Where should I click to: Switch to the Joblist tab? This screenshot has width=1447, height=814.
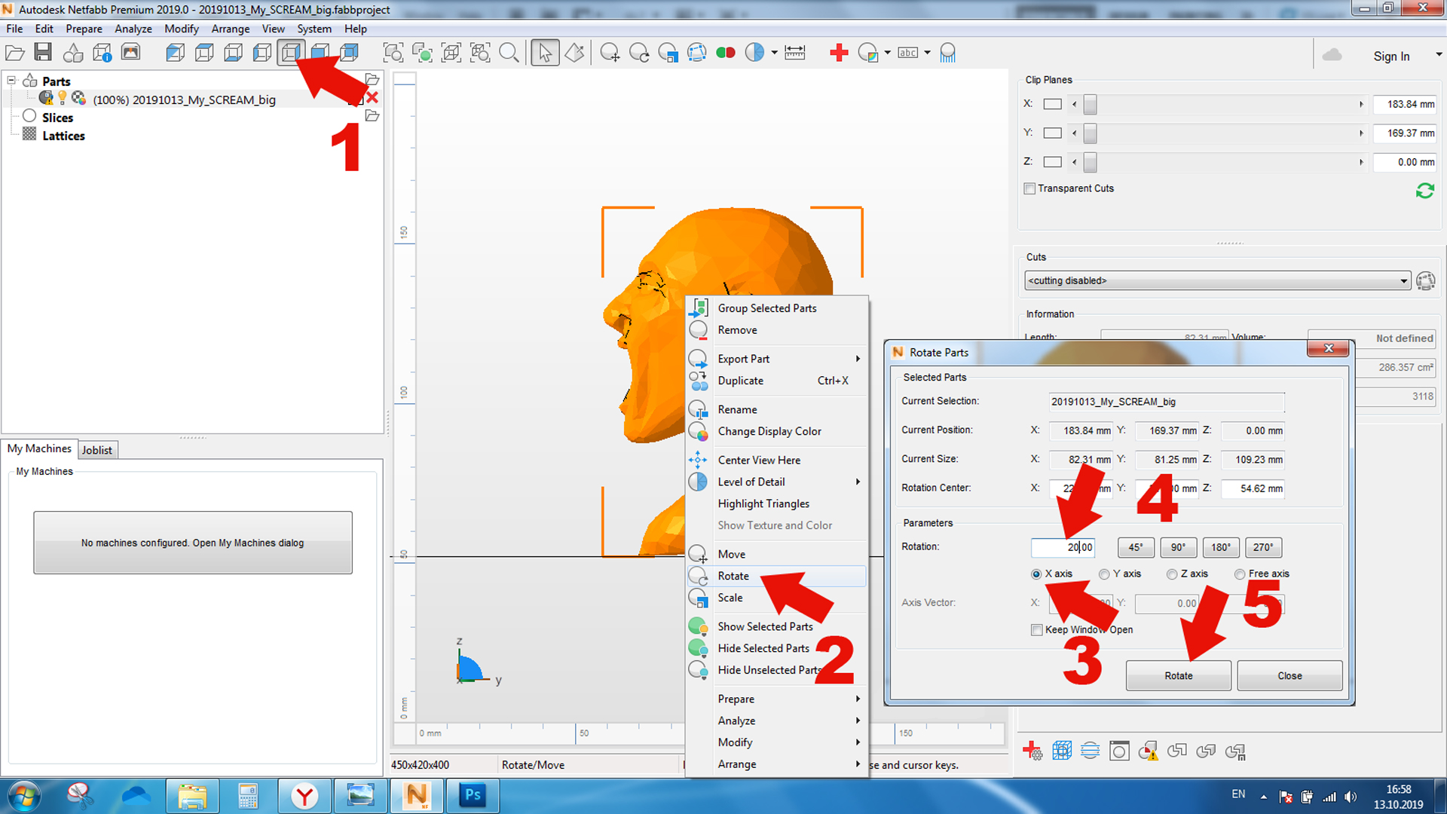tap(96, 449)
